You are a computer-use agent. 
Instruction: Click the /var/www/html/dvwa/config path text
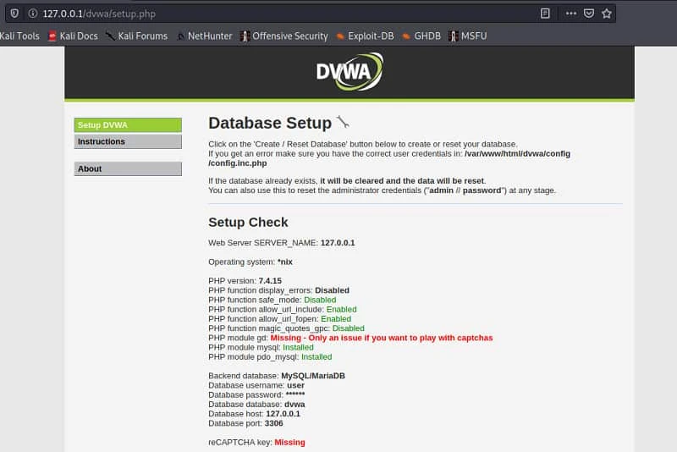coord(517,154)
